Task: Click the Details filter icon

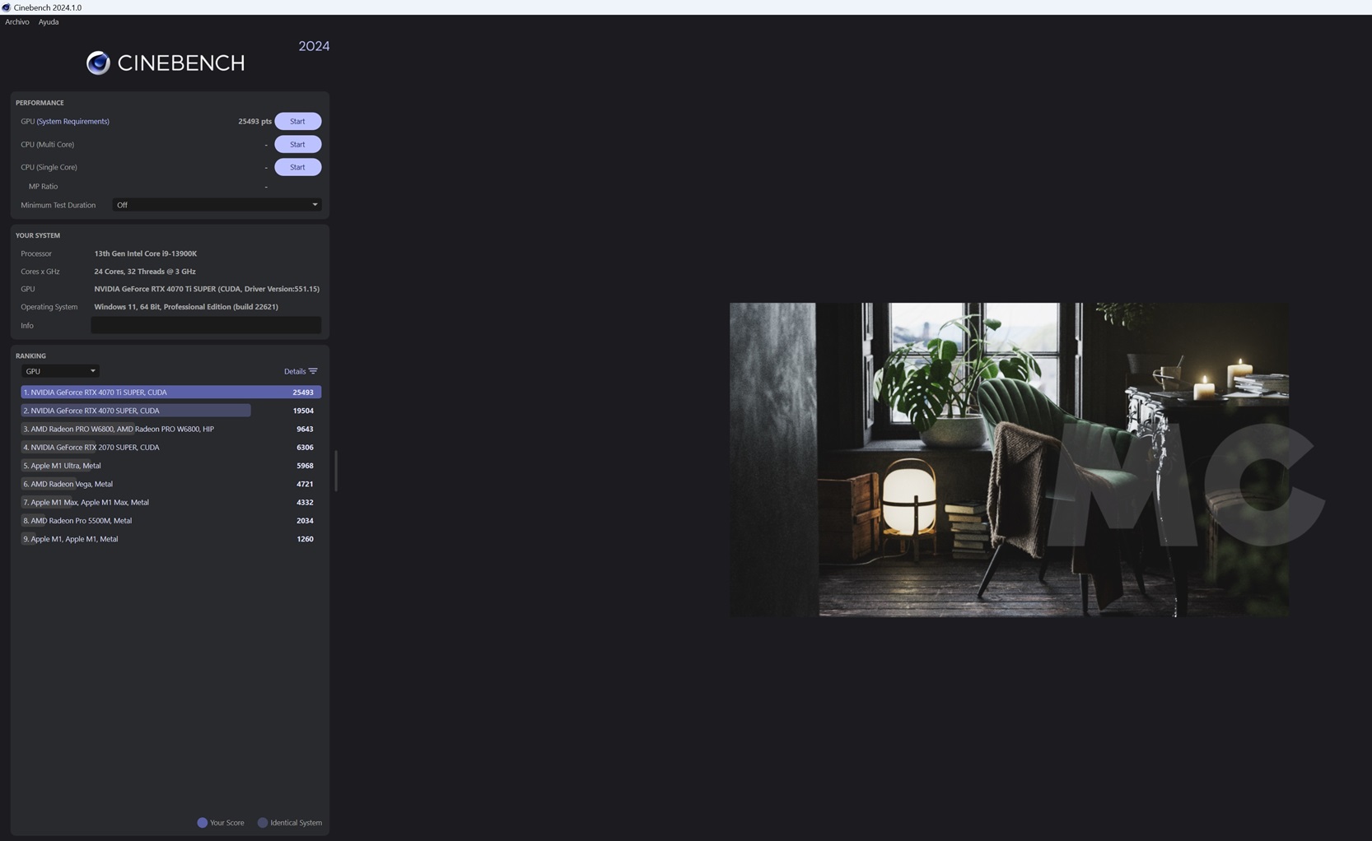Action: [x=313, y=371]
